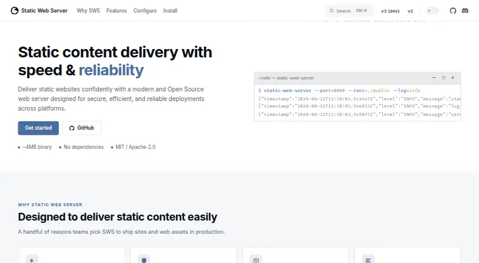479x263 pixels.
Task: Focus the Search box
Action: coord(349,11)
